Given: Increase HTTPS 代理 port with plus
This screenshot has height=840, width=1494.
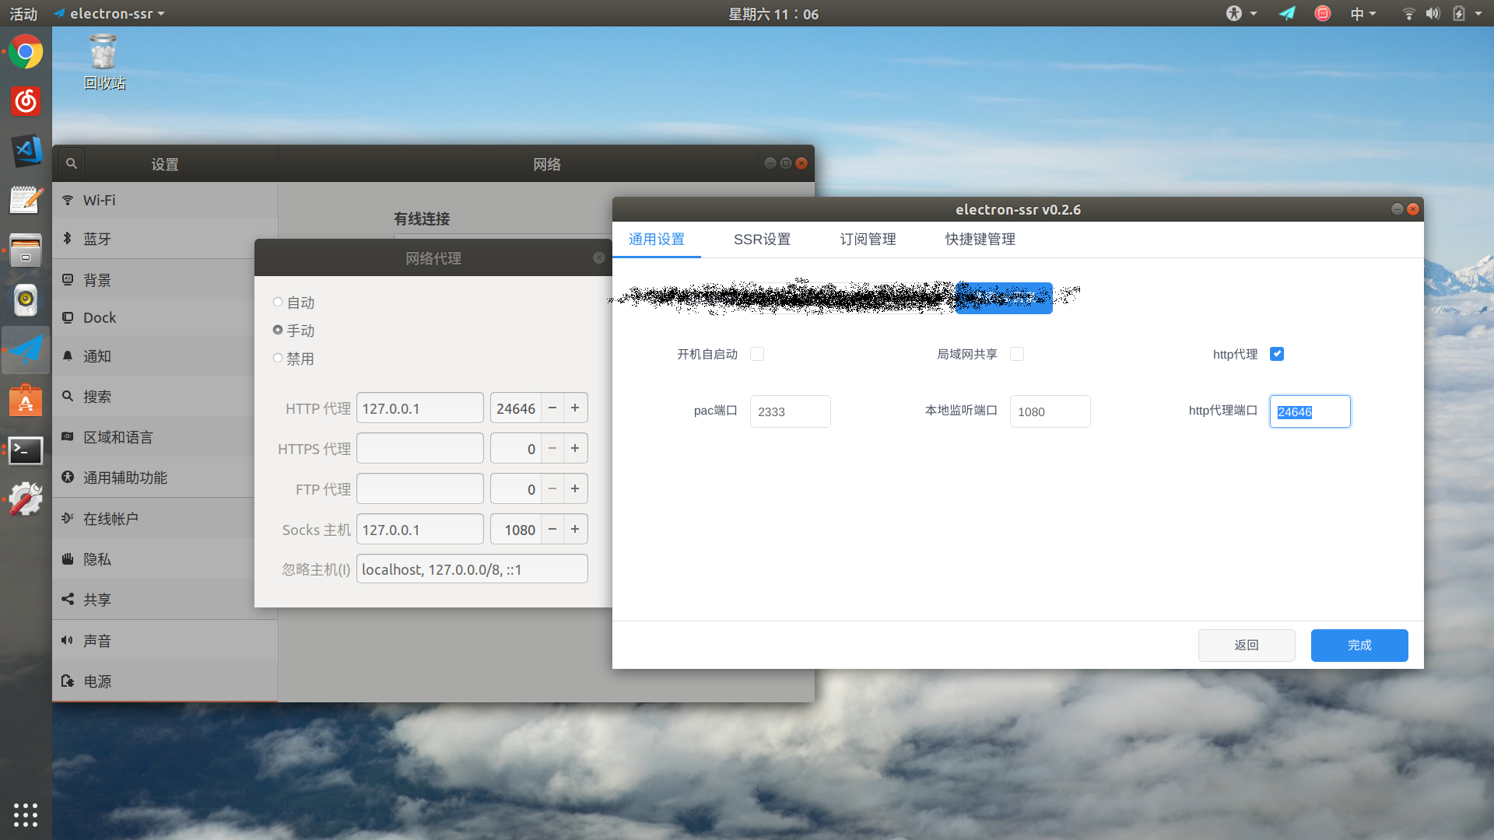Looking at the screenshot, I should pos(575,449).
